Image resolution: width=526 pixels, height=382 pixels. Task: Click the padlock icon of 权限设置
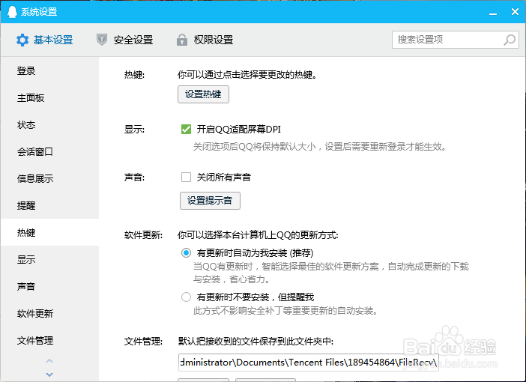pos(182,40)
